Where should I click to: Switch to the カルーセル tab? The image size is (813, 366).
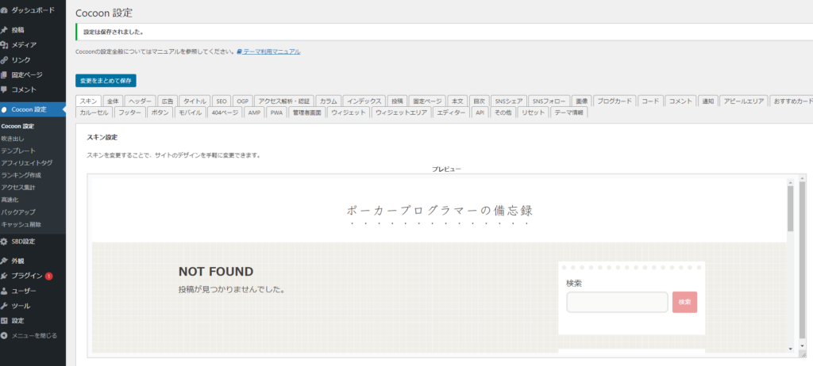pyautogui.click(x=94, y=112)
